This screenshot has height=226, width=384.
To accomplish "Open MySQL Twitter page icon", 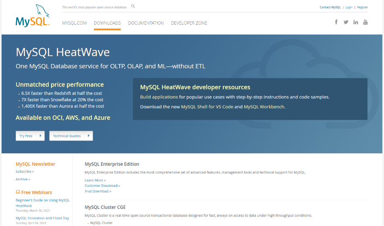I will [346, 22].
